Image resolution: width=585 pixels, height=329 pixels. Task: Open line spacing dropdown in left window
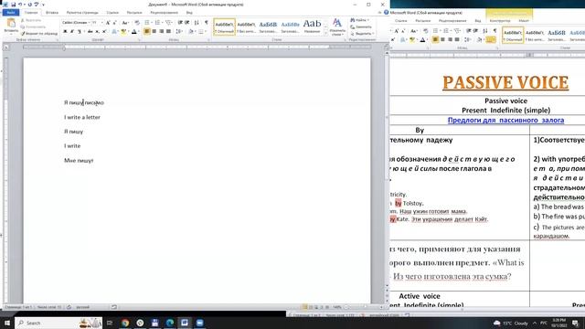click(179, 32)
